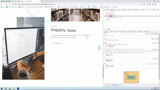Activate the DevTools inspect element picker icon
Viewport: 160px width, 90px height.
coord(105,10)
